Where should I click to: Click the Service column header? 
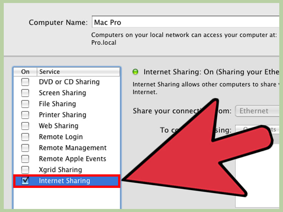pos(78,72)
